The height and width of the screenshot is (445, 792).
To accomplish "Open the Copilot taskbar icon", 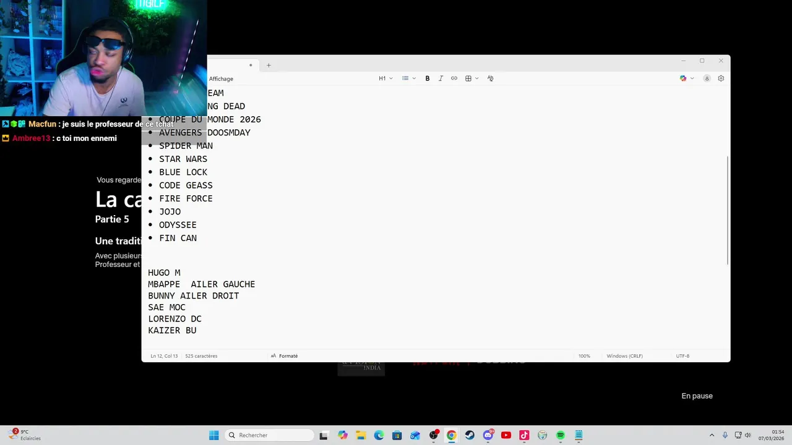I will (342, 435).
